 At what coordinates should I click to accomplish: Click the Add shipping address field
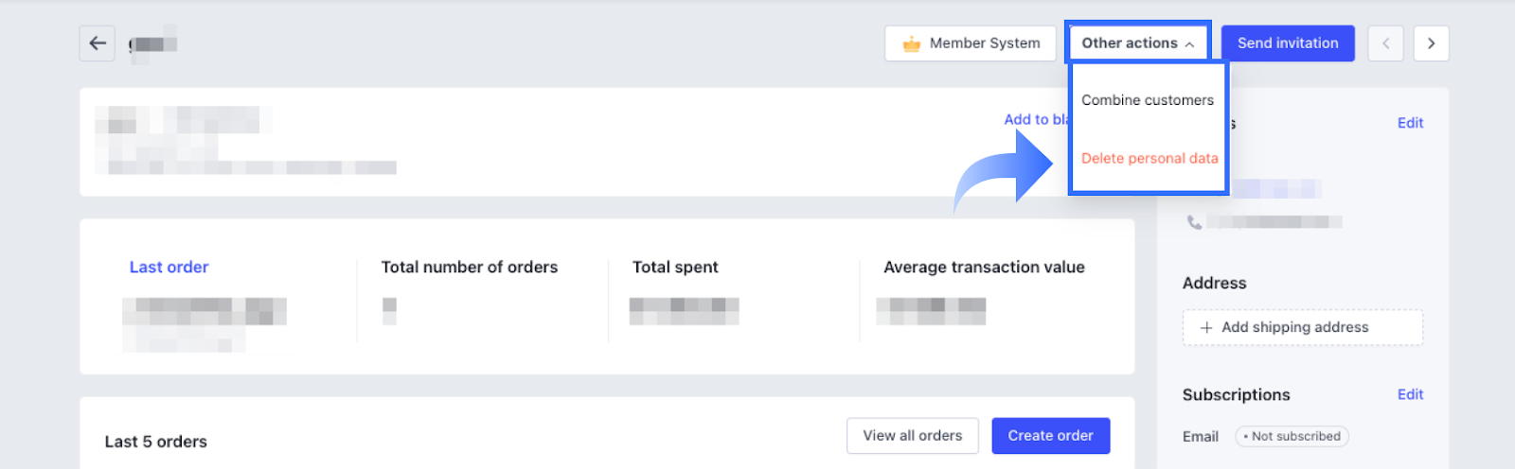click(1303, 327)
